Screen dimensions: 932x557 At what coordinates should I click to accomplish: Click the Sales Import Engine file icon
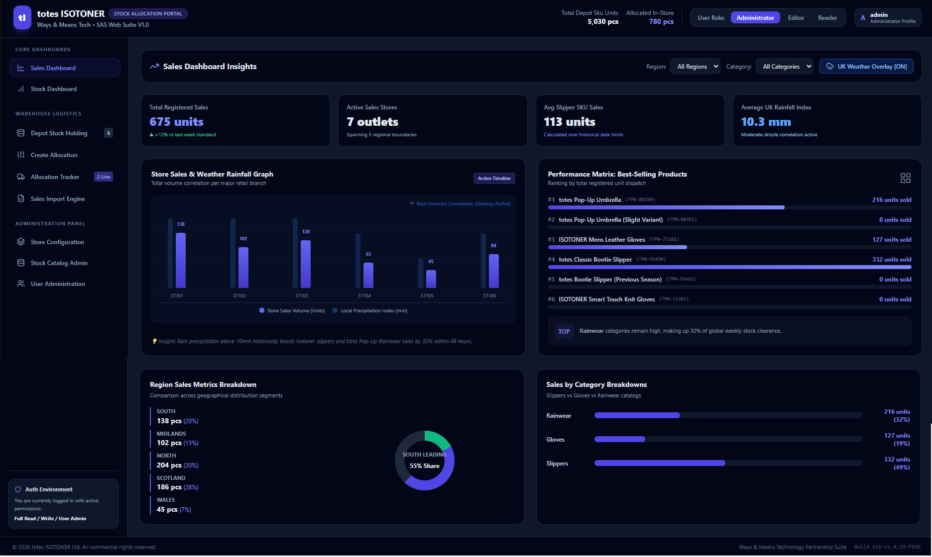pos(21,198)
